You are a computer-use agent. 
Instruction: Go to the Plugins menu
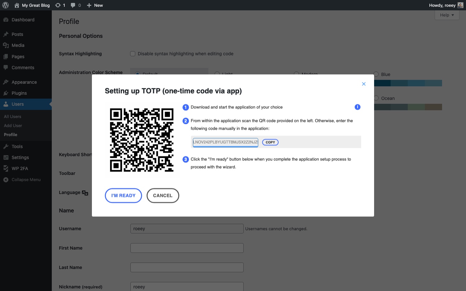pyautogui.click(x=19, y=93)
